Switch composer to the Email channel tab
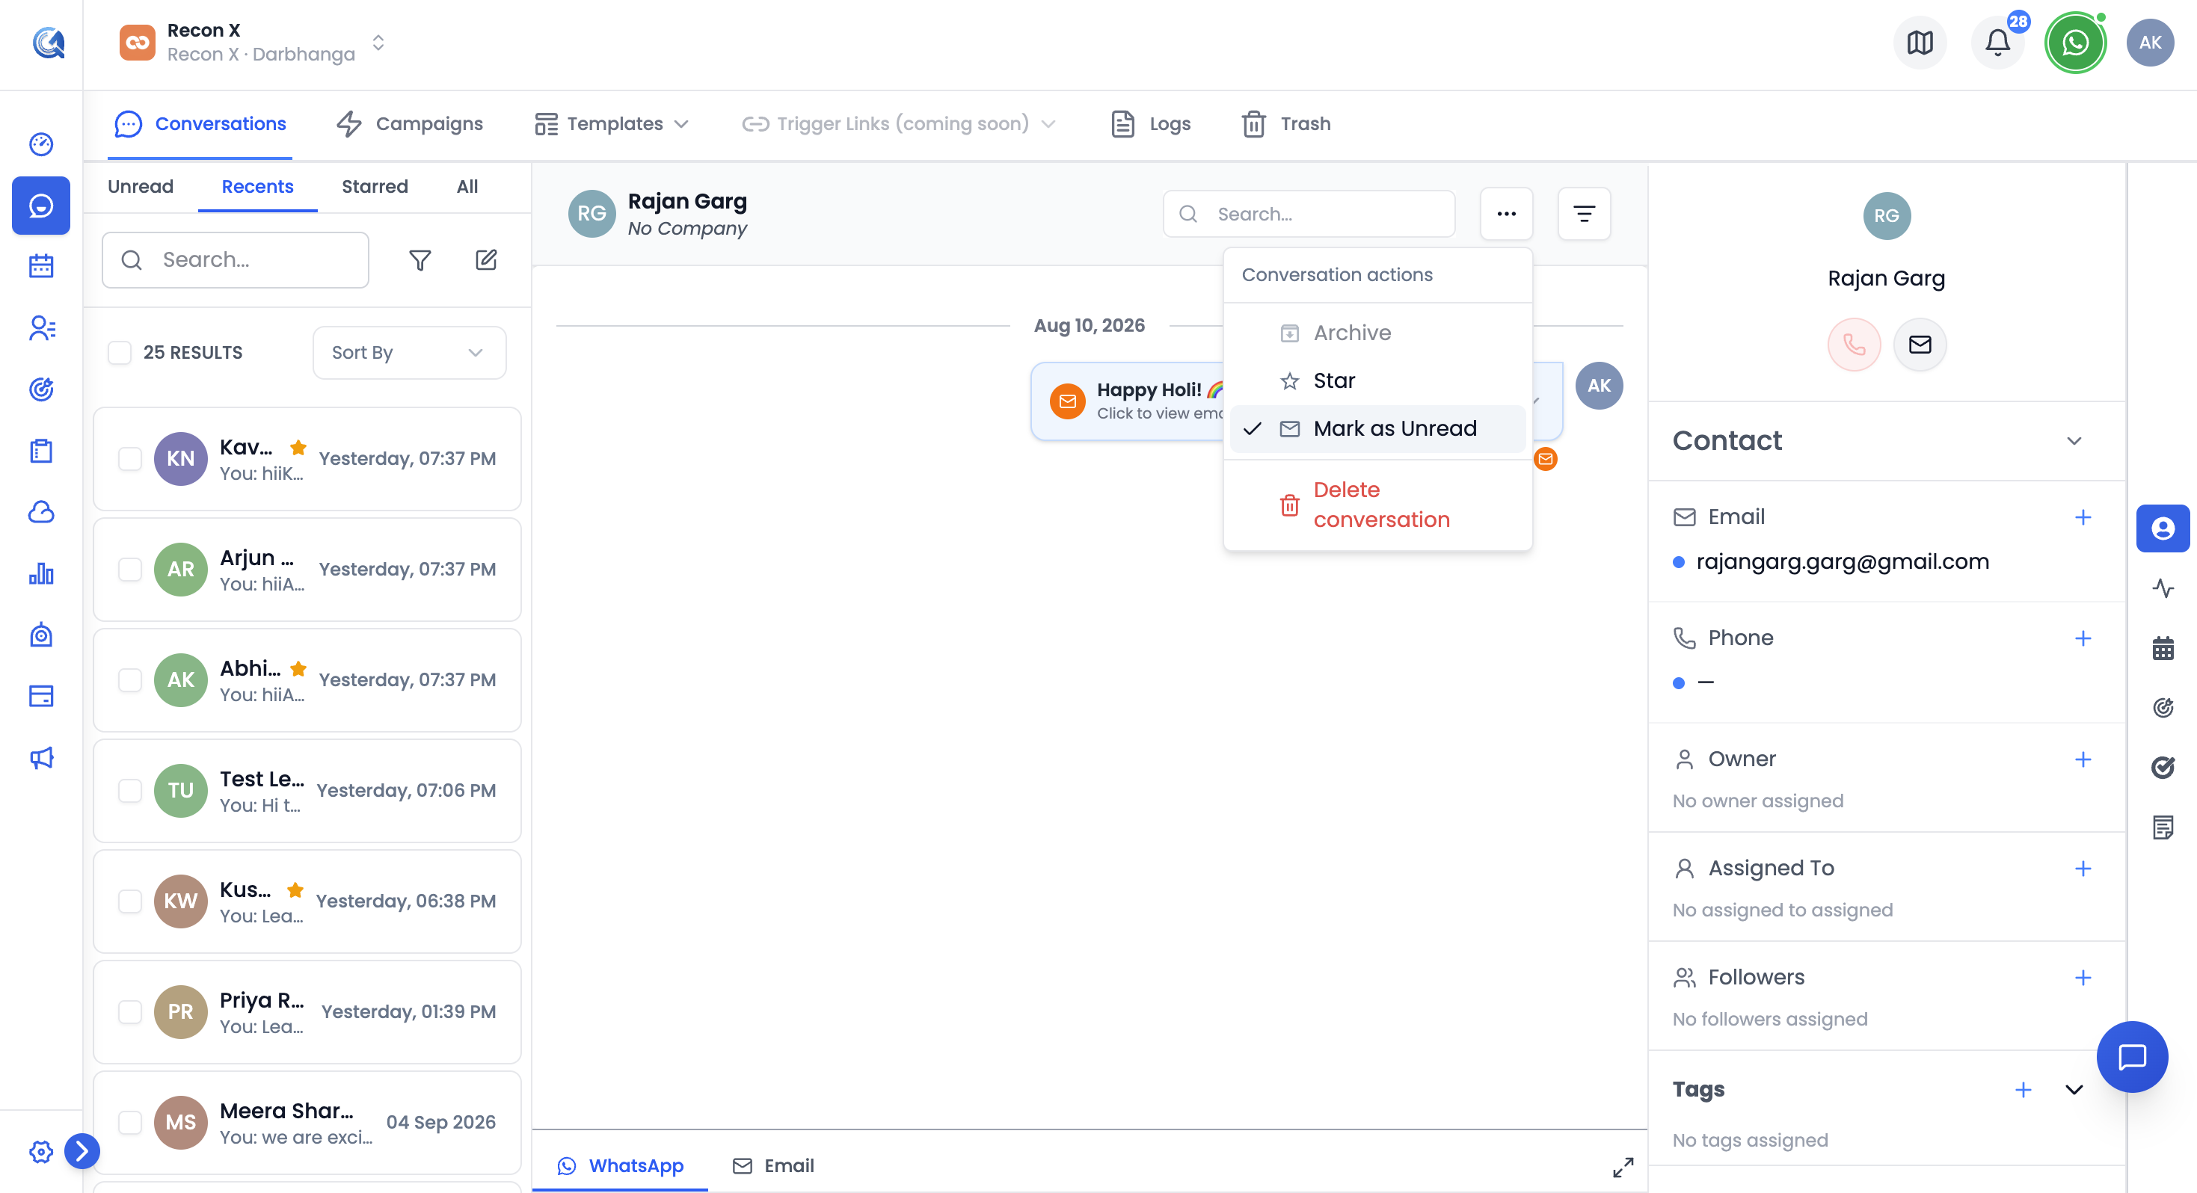The image size is (2197, 1193). click(x=772, y=1165)
